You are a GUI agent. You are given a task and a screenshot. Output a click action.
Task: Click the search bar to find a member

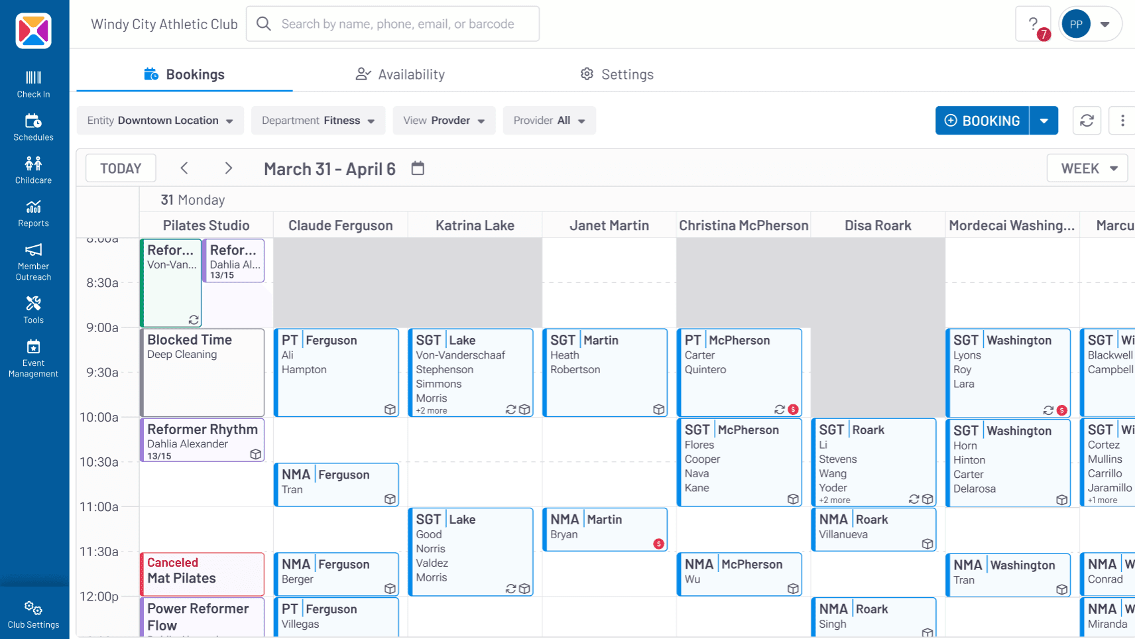pos(392,23)
